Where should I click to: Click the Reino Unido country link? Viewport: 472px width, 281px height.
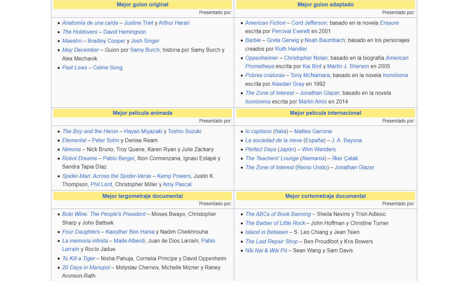click(x=312, y=168)
